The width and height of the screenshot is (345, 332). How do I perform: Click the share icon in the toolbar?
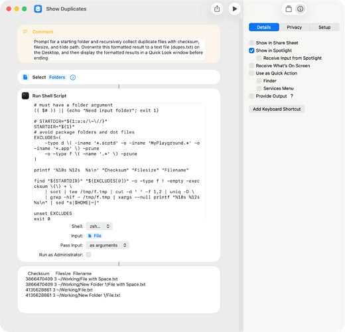tap(217, 9)
